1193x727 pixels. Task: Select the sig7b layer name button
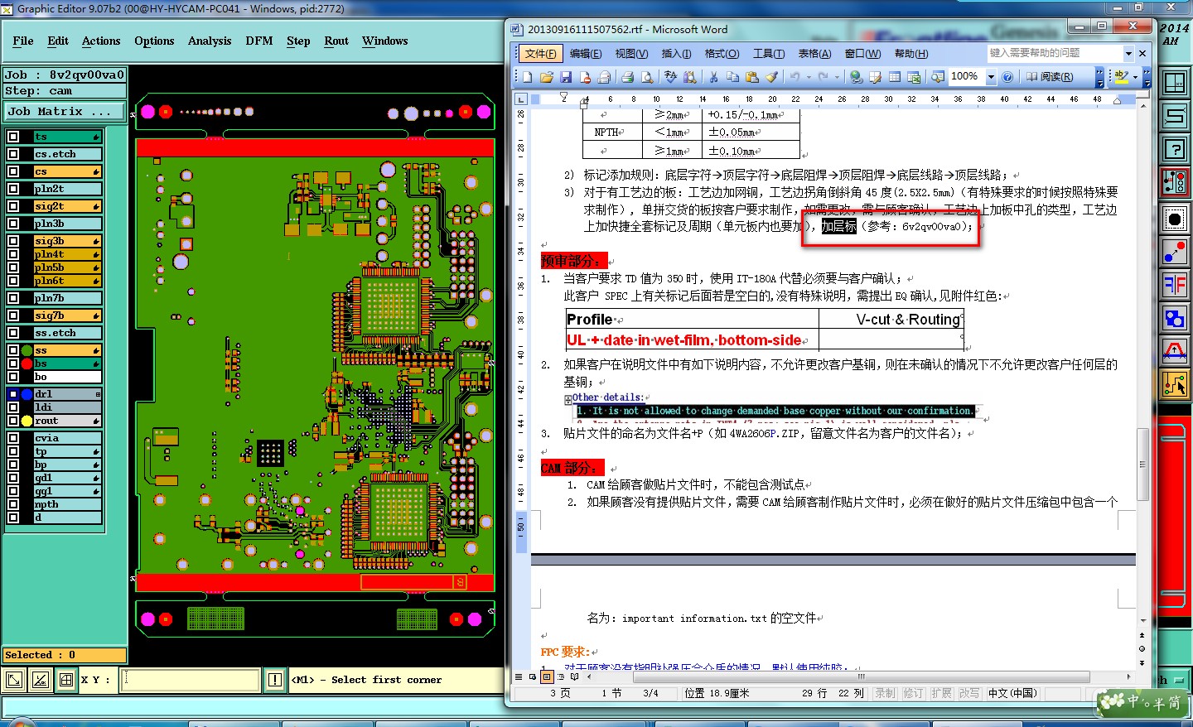pyautogui.click(x=67, y=315)
